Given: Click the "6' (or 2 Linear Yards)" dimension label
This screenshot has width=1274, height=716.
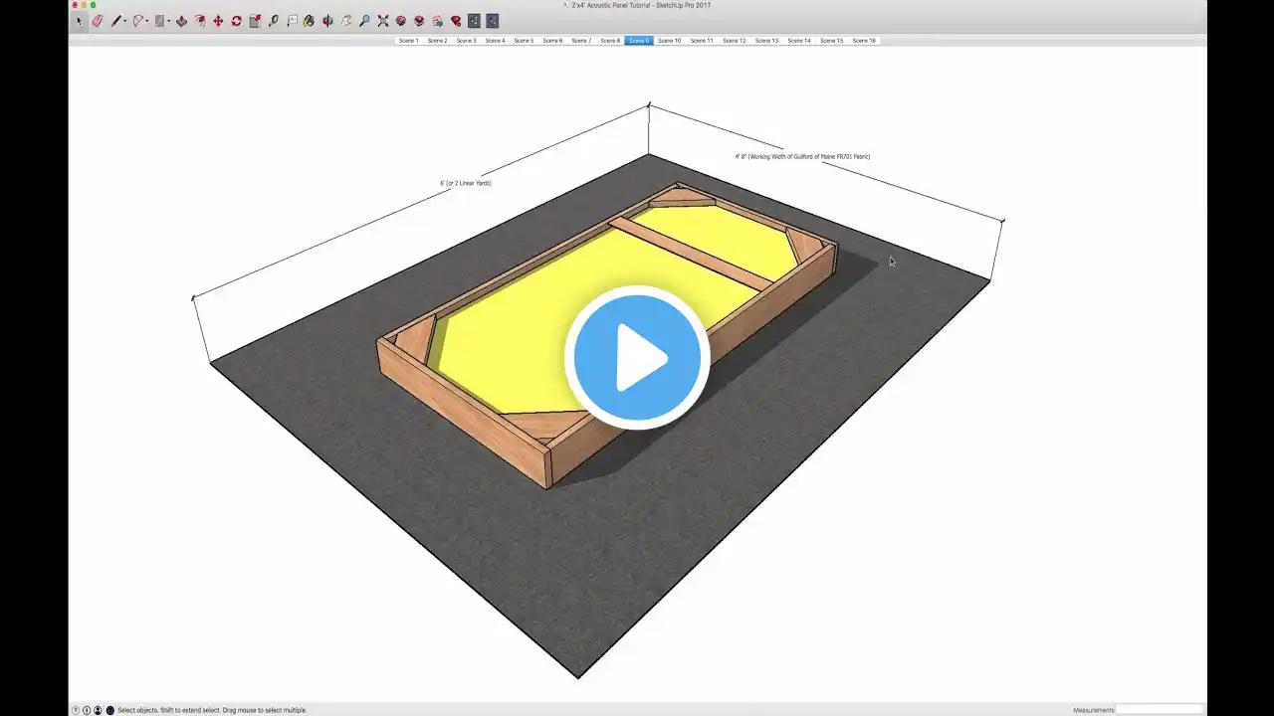Looking at the screenshot, I should click(x=466, y=183).
